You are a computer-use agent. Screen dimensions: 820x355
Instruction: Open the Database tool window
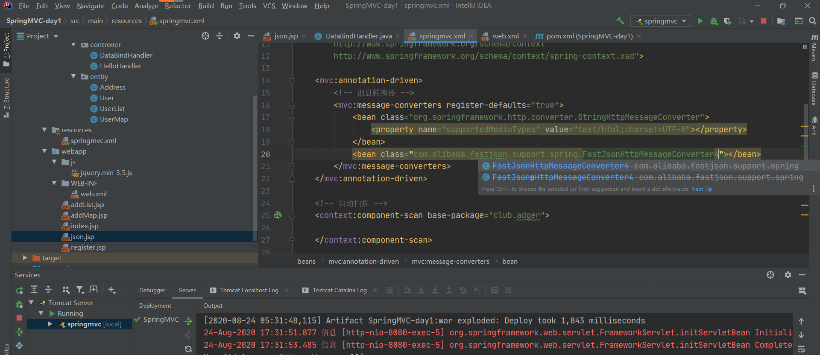click(814, 88)
